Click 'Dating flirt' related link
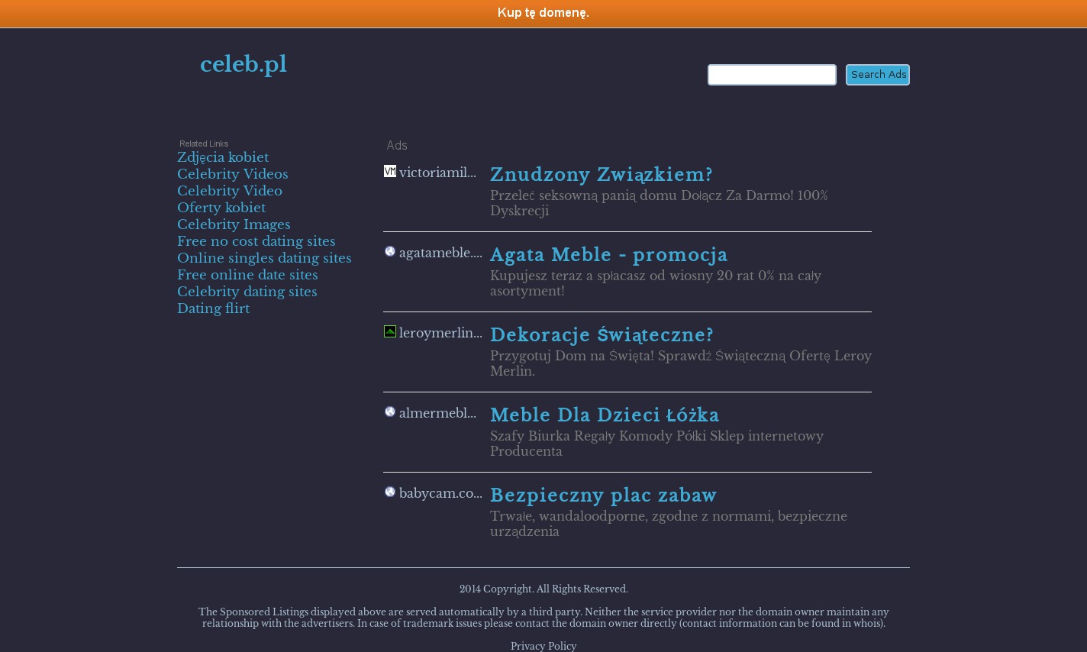Viewport: 1087px width, 652px height. (x=213, y=308)
